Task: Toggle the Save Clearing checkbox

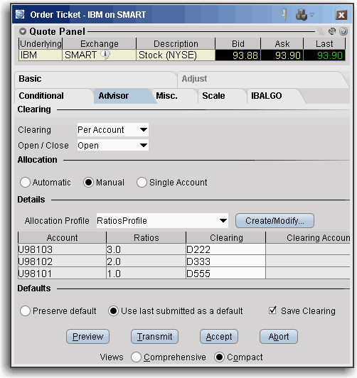Action: tap(272, 310)
